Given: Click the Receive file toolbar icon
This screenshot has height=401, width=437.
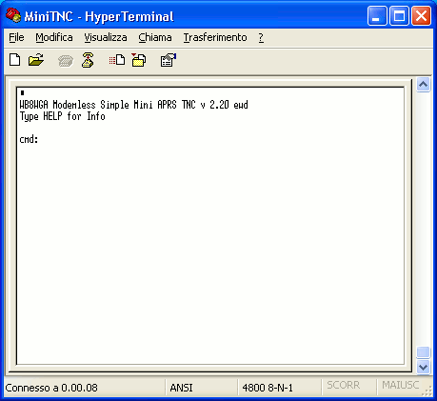Looking at the screenshot, I should tap(139, 60).
